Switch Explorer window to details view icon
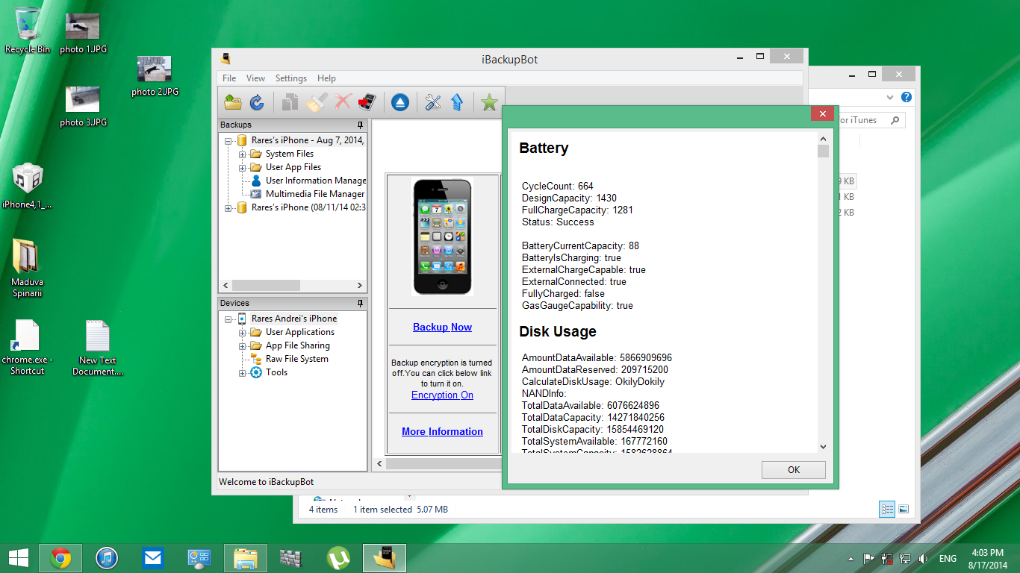Image resolution: width=1020 pixels, height=573 pixels. click(x=887, y=510)
